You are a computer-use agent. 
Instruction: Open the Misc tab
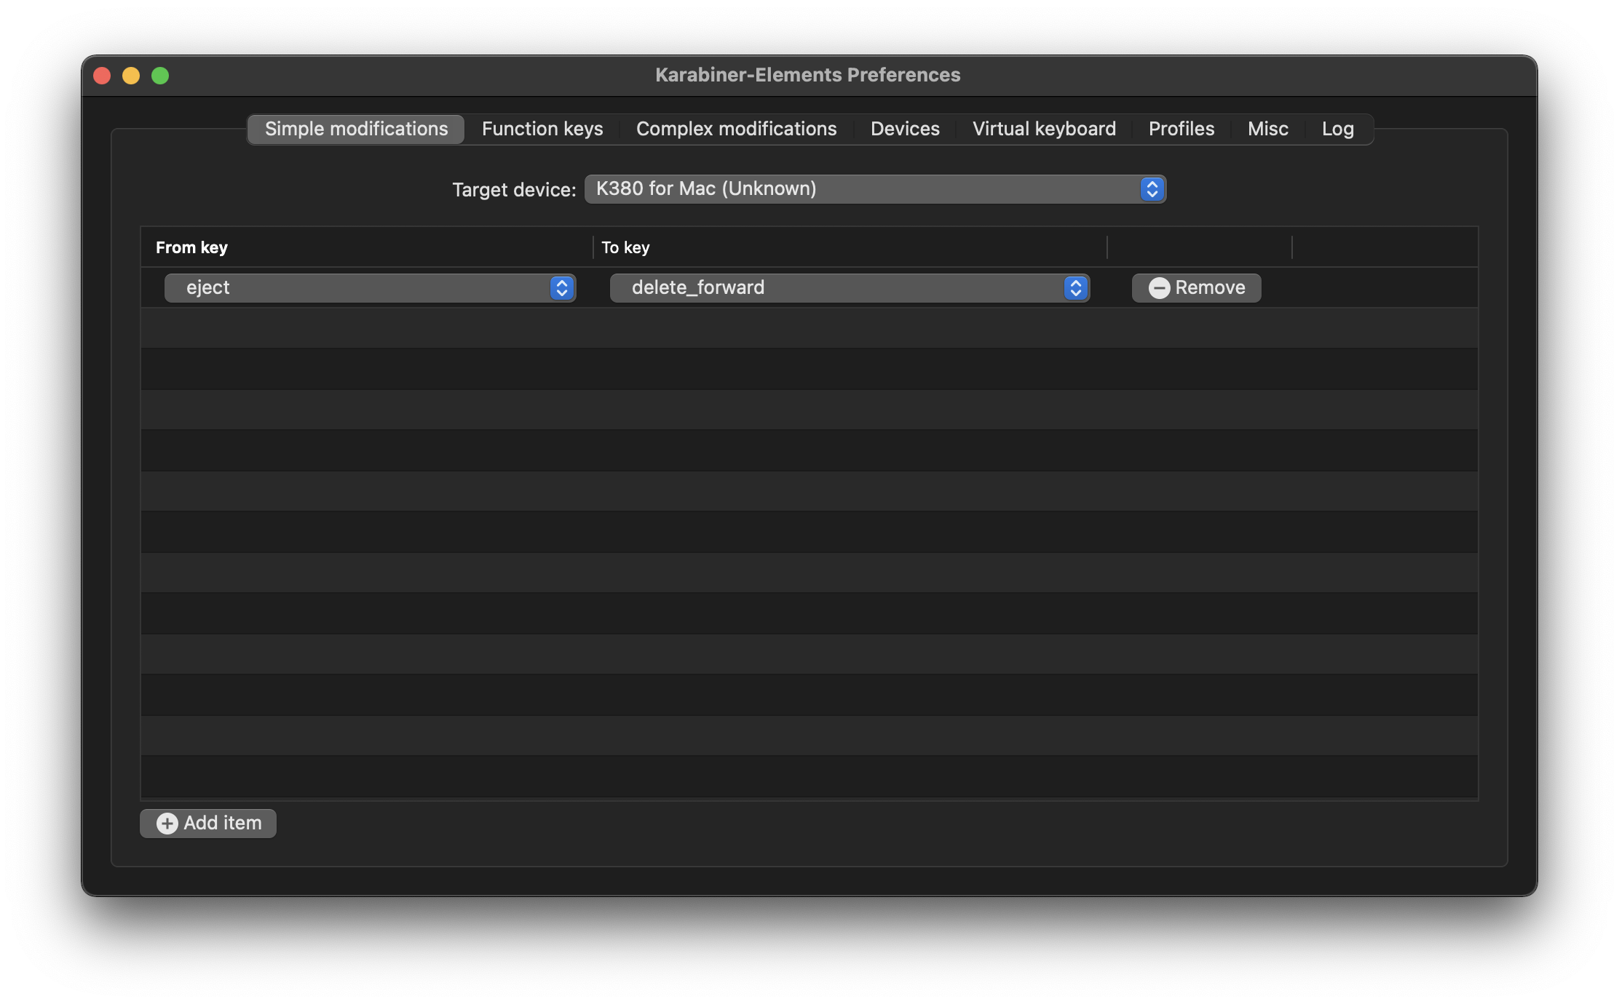(x=1267, y=130)
